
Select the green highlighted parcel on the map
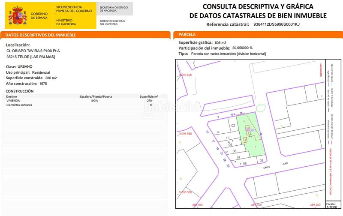tap(251, 134)
